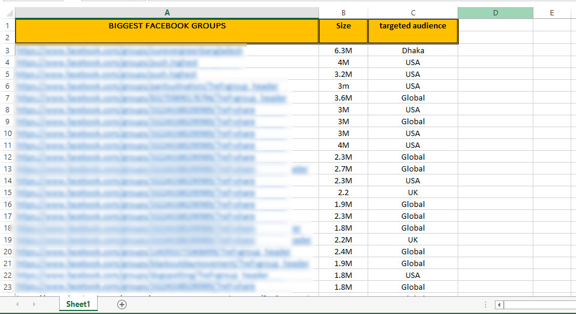The width and height of the screenshot is (576, 314).
Task: Select column A header
Action: (x=167, y=12)
